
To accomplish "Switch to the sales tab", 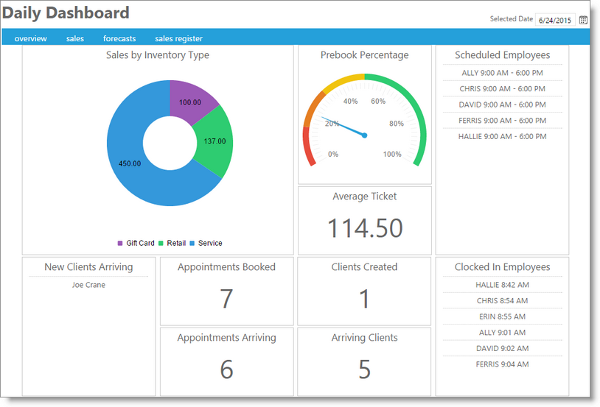I will [x=75, y=38].
